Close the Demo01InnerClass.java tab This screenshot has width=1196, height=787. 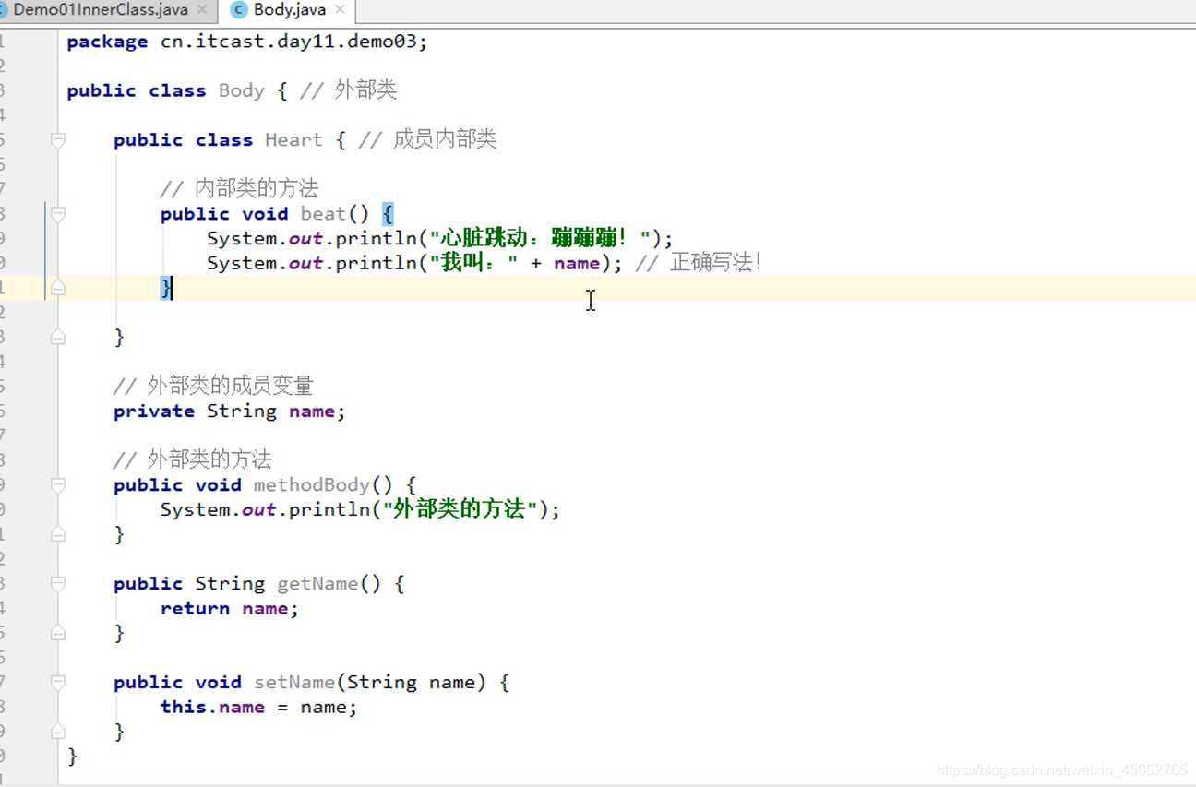coord(202,10)
